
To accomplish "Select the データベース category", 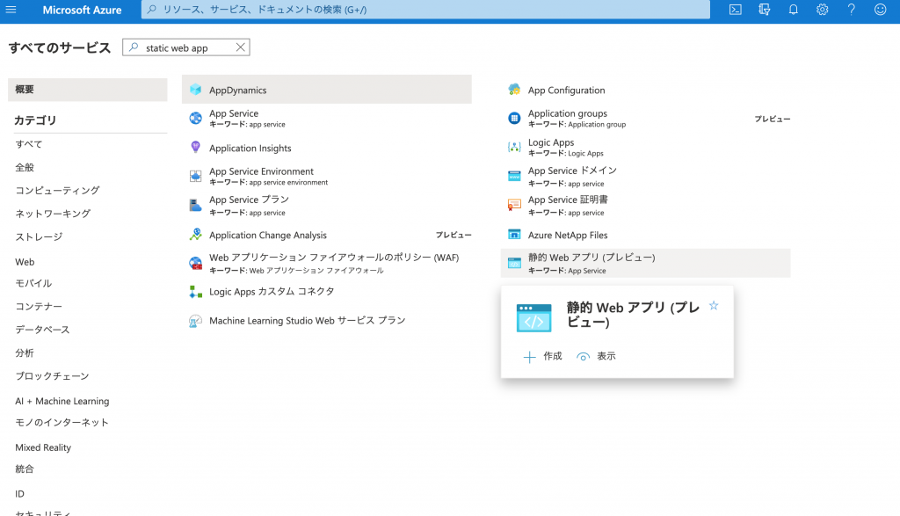I will click(42, 330).
